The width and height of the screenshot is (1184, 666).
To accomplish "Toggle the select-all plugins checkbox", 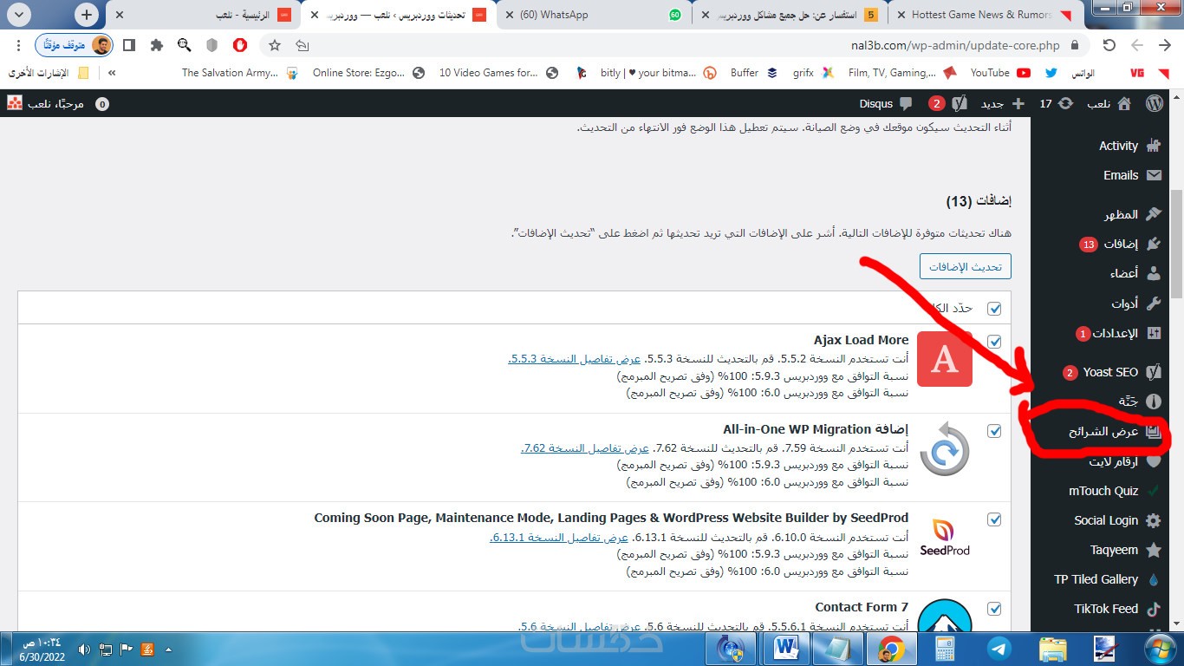I will [x=994, y=309].
